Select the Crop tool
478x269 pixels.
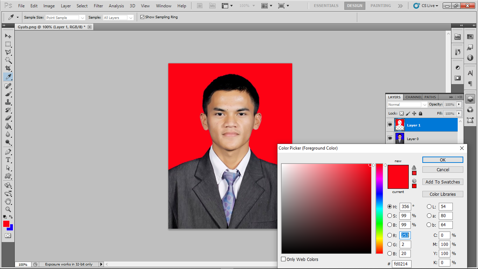(8, 68)
